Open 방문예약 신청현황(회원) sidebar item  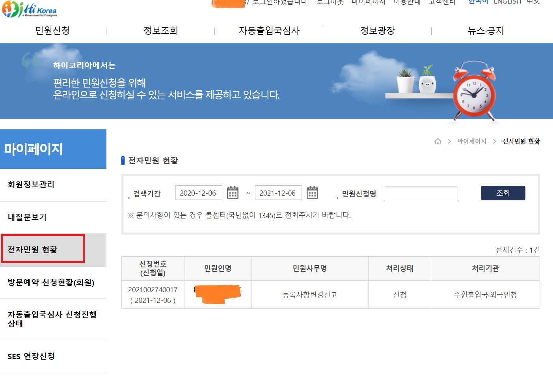[x=51, y=282]
